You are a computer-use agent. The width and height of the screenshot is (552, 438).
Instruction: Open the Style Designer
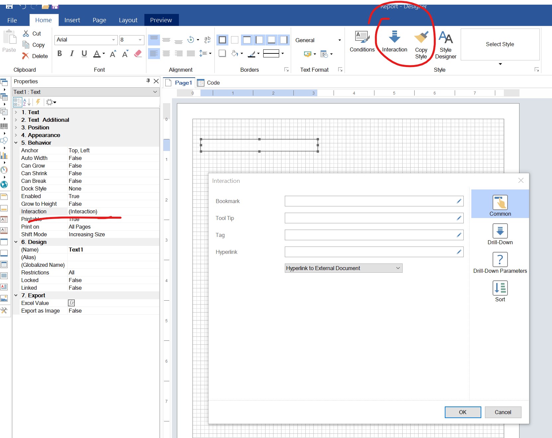tap(445, 45)
